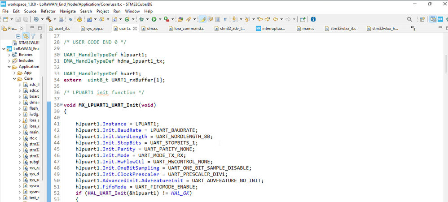Open the Run configurations dropdown arrow
Screen dimensions: 448x202
[x=160, y=19]
